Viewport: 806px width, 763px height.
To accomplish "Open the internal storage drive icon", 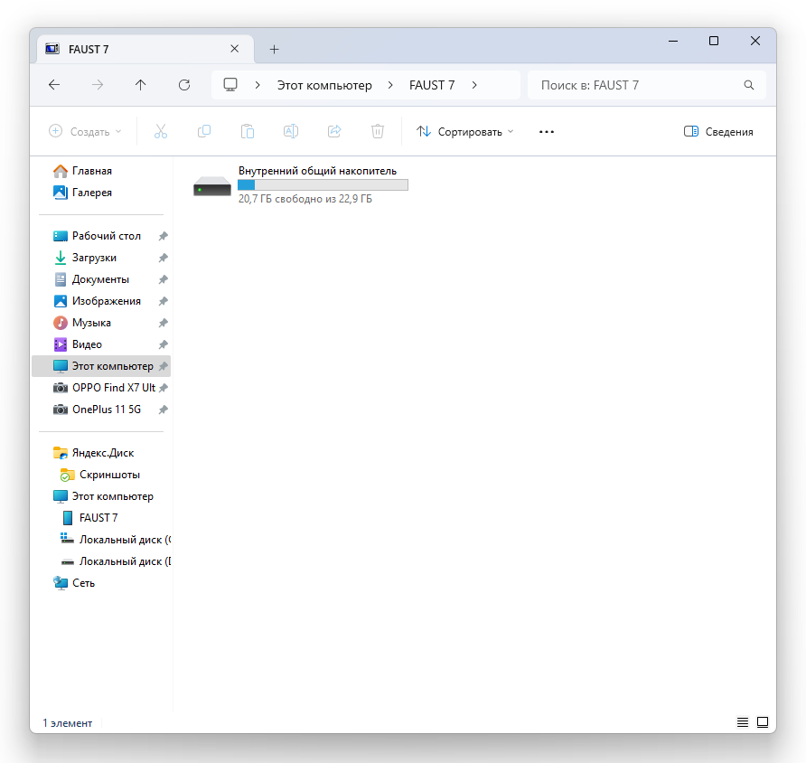I will pos(211,185).
